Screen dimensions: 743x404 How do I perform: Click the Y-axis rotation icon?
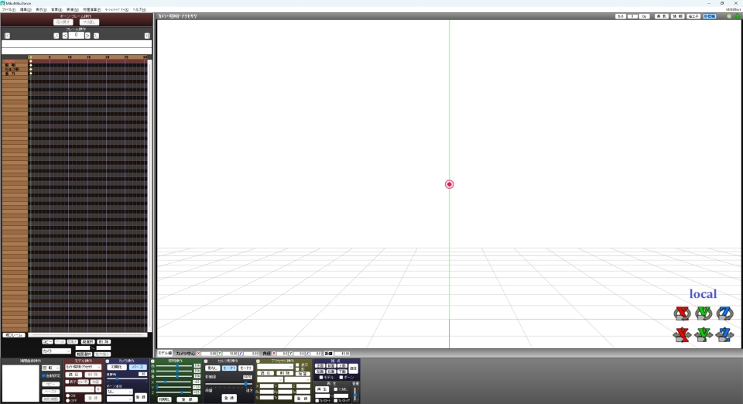pos(704,313)
